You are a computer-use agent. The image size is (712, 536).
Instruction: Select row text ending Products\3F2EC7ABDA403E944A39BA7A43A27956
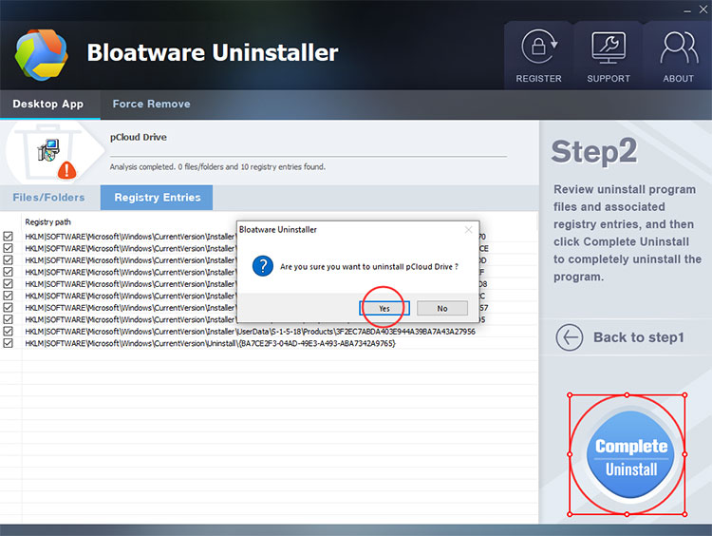pyautogui.click(x=251, y=332)
